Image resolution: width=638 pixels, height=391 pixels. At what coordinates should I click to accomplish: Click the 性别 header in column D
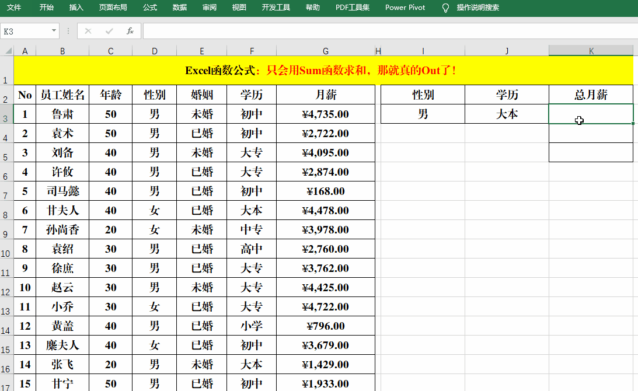click(x=155, y=95)
